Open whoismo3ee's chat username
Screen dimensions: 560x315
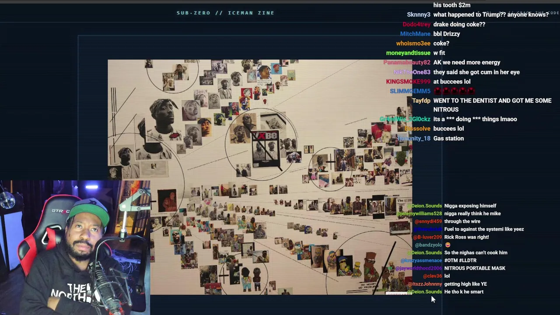point(413,44)
